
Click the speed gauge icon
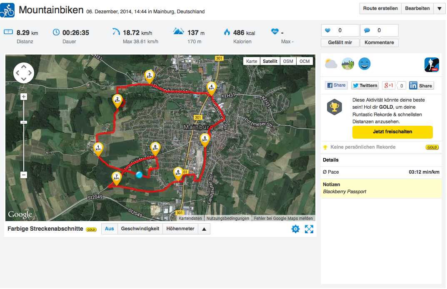pyautogui.click(x=116, y=32)
